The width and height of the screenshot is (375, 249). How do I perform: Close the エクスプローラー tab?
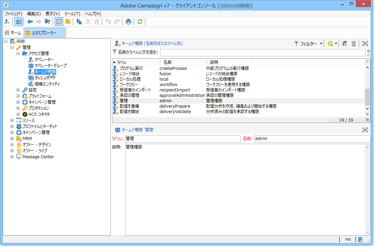(x=63, y=32)
